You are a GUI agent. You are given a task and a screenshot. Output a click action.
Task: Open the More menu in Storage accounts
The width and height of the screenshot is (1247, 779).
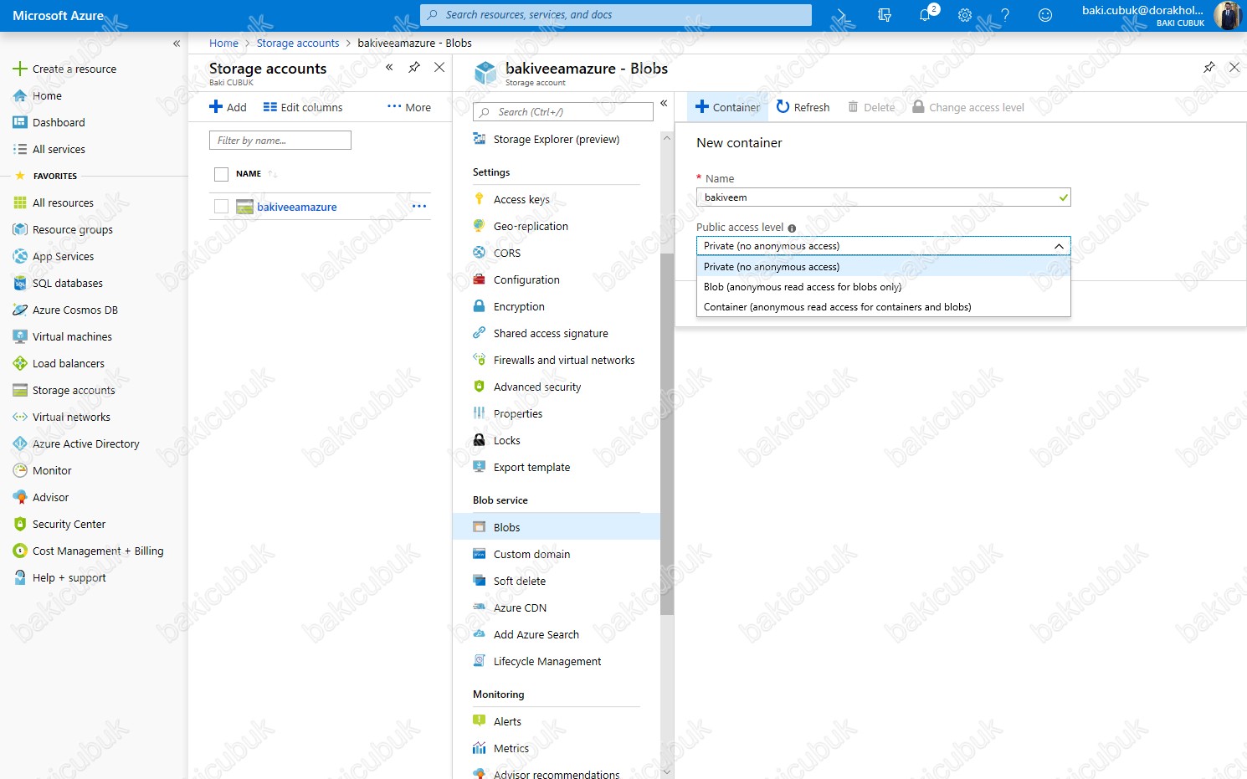tap(409, 107)
